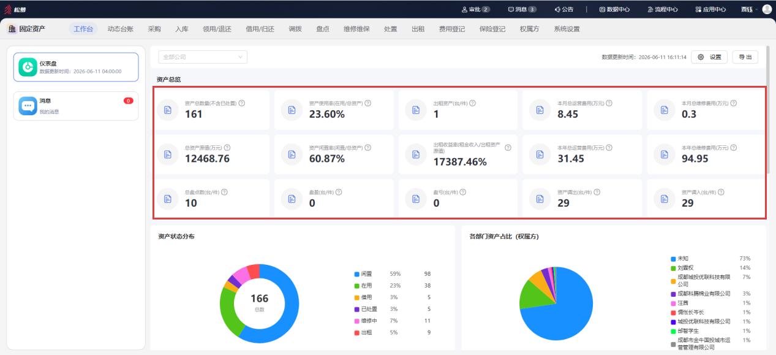Expand the user name menu 贾钰
This screenshot has height=355, width=776.
pyautogui.click(x=749, y=9)
